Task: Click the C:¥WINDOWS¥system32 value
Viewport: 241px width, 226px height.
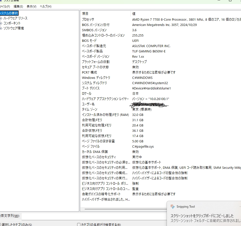Action: tap(150, 83)
